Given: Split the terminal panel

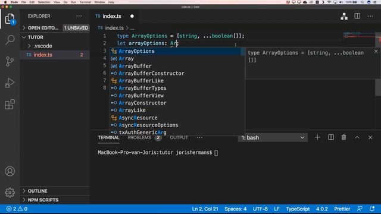Looking at the screenshot, I should coord(331,137).
